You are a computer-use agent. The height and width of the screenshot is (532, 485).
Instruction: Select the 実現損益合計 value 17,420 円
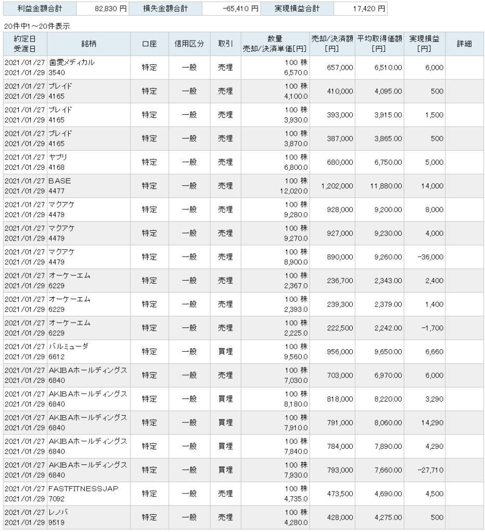pyautogui.click(x=369, y=8)
